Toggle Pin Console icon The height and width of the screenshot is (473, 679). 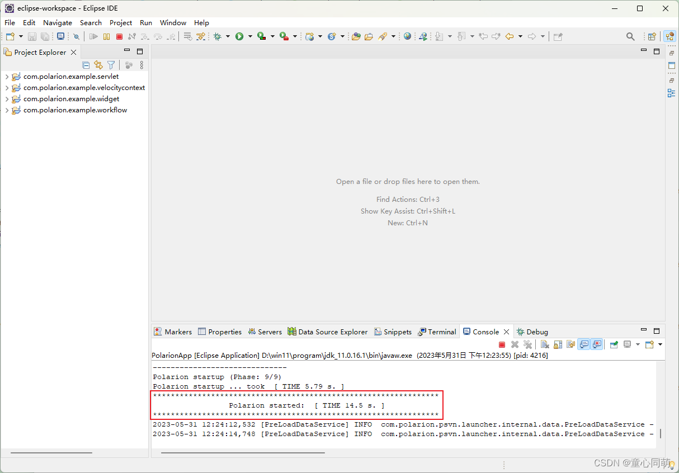click(x=614, y=344)
